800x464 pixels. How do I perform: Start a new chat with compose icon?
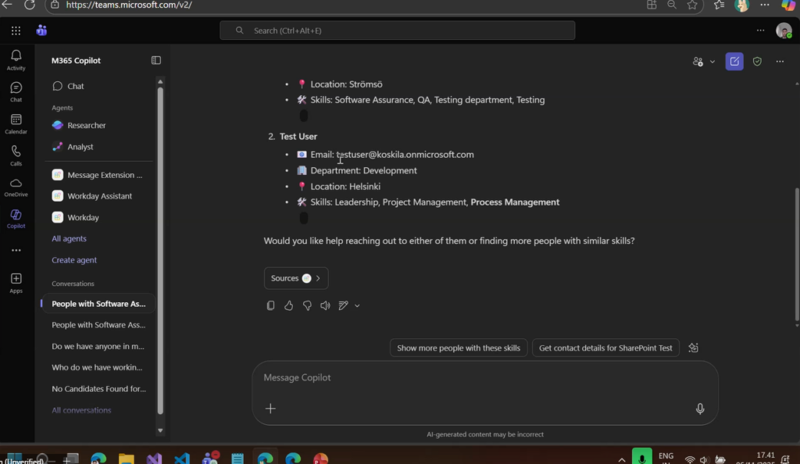pyautogui.click(x=734, y=61)
